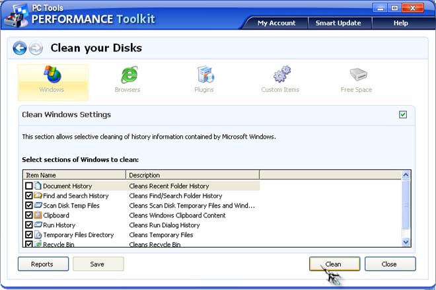Select the Windows category icon
Viewport: 436px width, 290px height.
pyautogui.click(x=53, y=74)
